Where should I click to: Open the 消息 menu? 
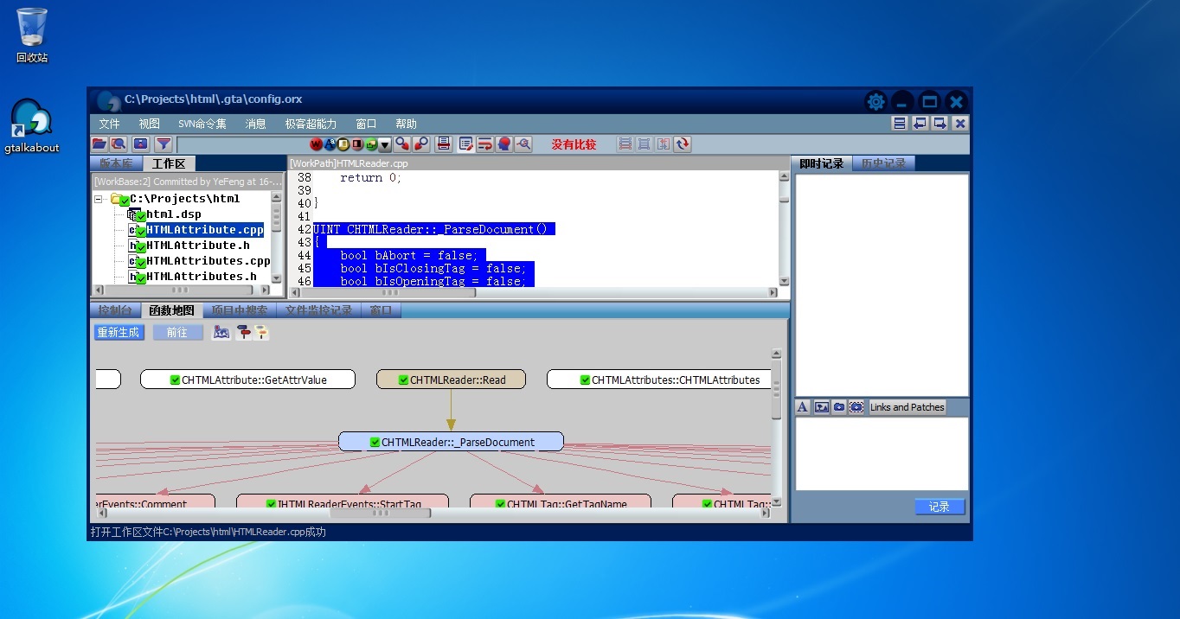(x=255, y=124)
